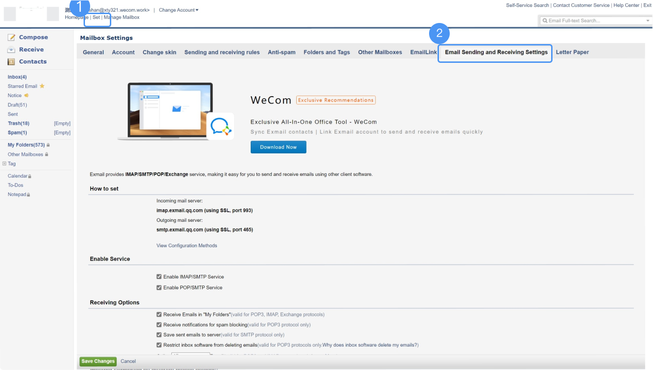The height and width of the screenshot is (370, 653).
Task: Select the Sending and receiving rules tab
Action: click(x=222, y=53)
